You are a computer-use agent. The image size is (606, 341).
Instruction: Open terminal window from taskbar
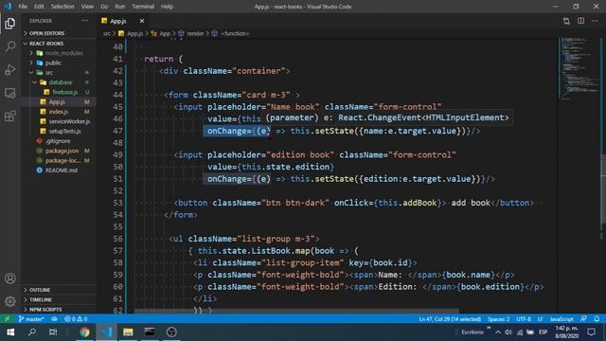(150, 332)
